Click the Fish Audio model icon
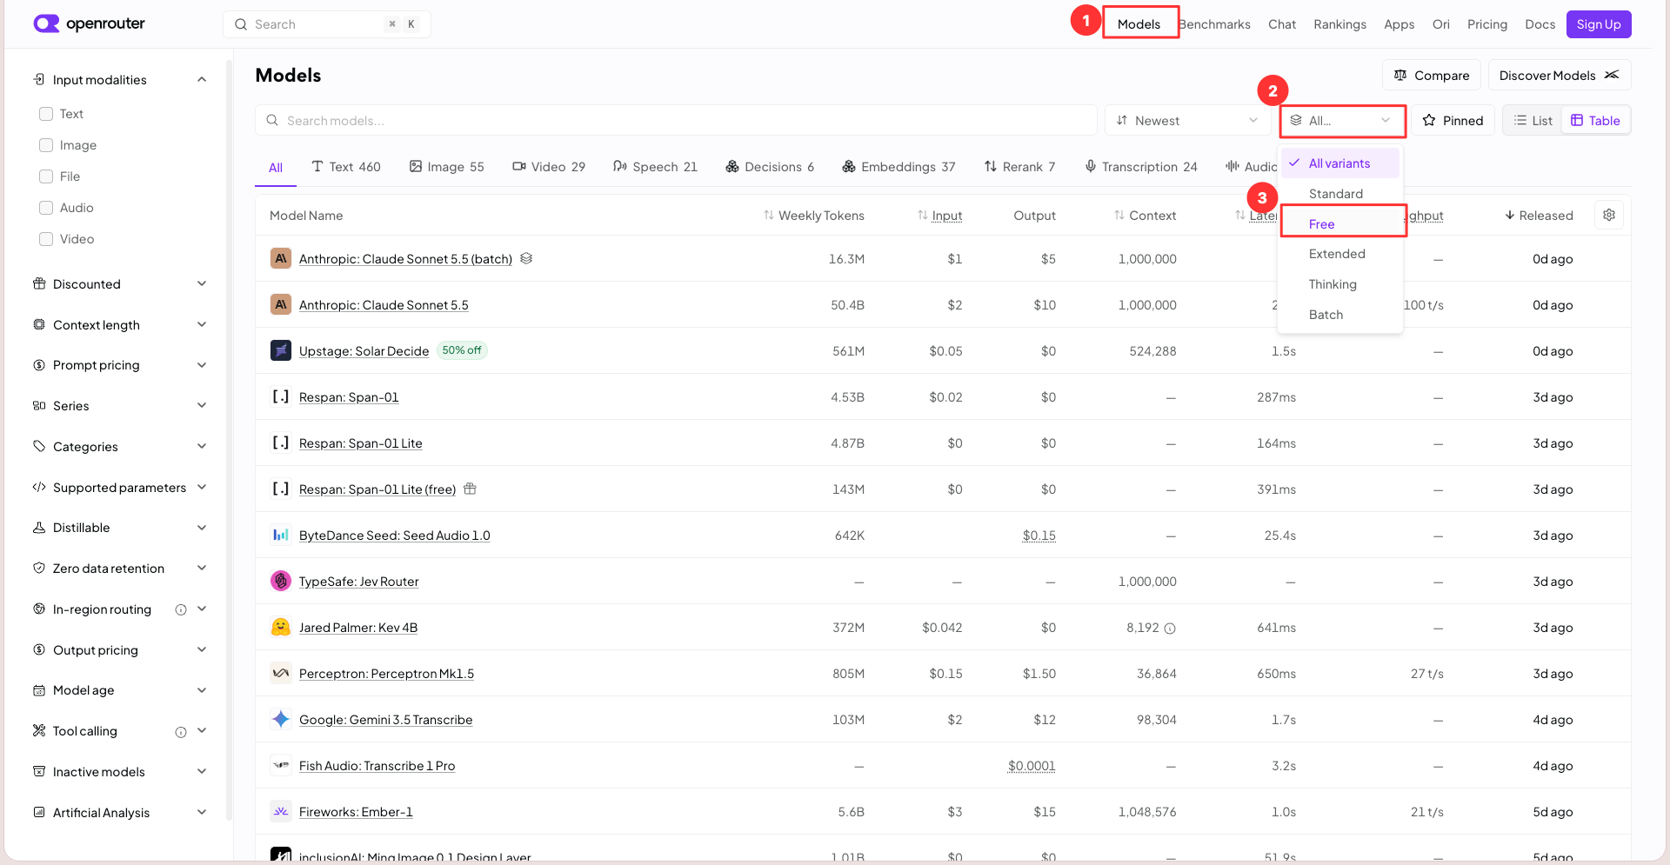Viewport: 1670px width, 865px height. point(281,765)
